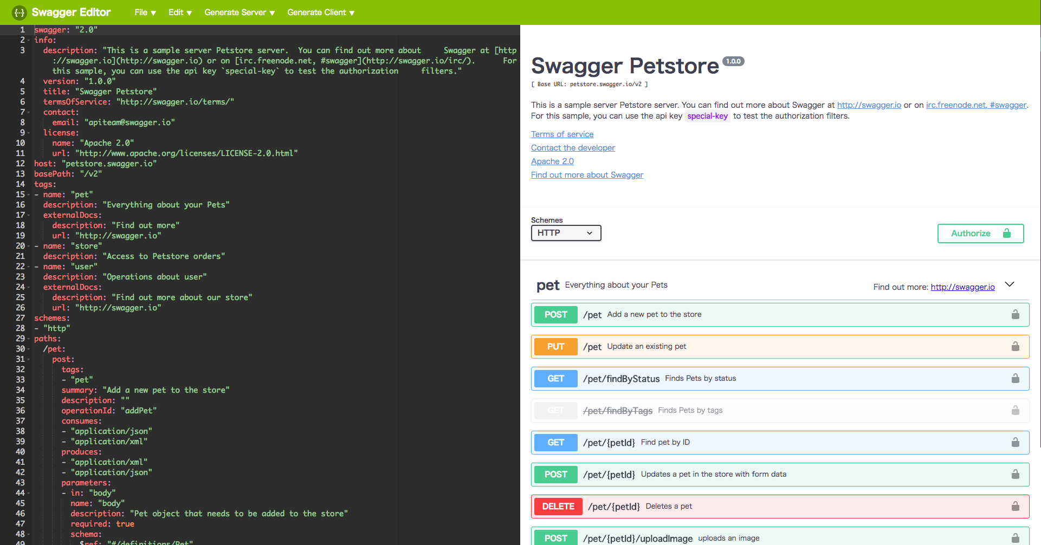Expand deprecated GET /pet/findByTags operation

(x=780, y=411)
